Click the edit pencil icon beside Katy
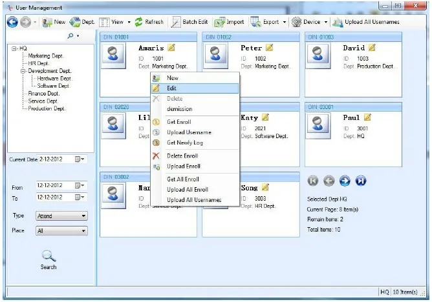Screen dimensions: 432x302 tap(265, 117)
